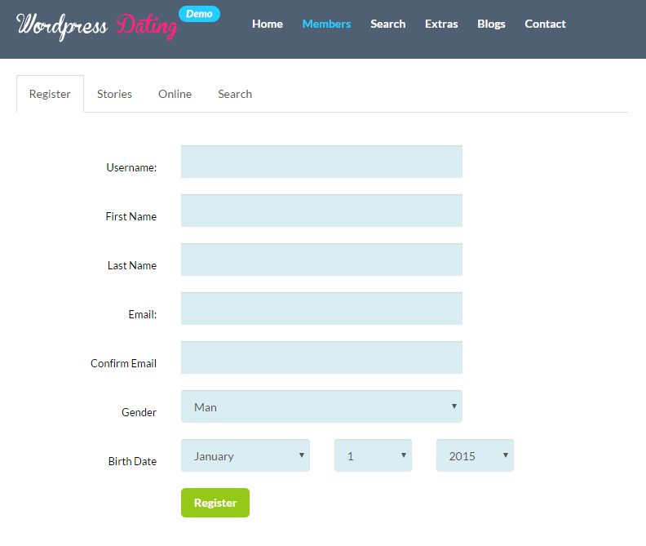The height and width of the screenshot is (546, 646).
Task: Switch to the Online tab
Action: 175,94
